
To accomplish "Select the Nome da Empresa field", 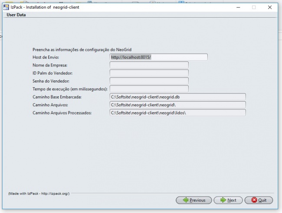I will pos(149,65).
